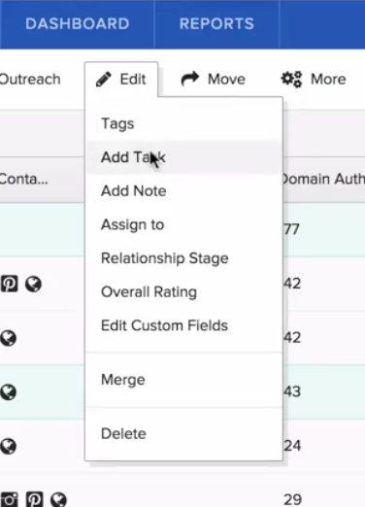Switch to the REPORTS tab
The width and height of the screenshot is (365, 507).
pos(216,24)
